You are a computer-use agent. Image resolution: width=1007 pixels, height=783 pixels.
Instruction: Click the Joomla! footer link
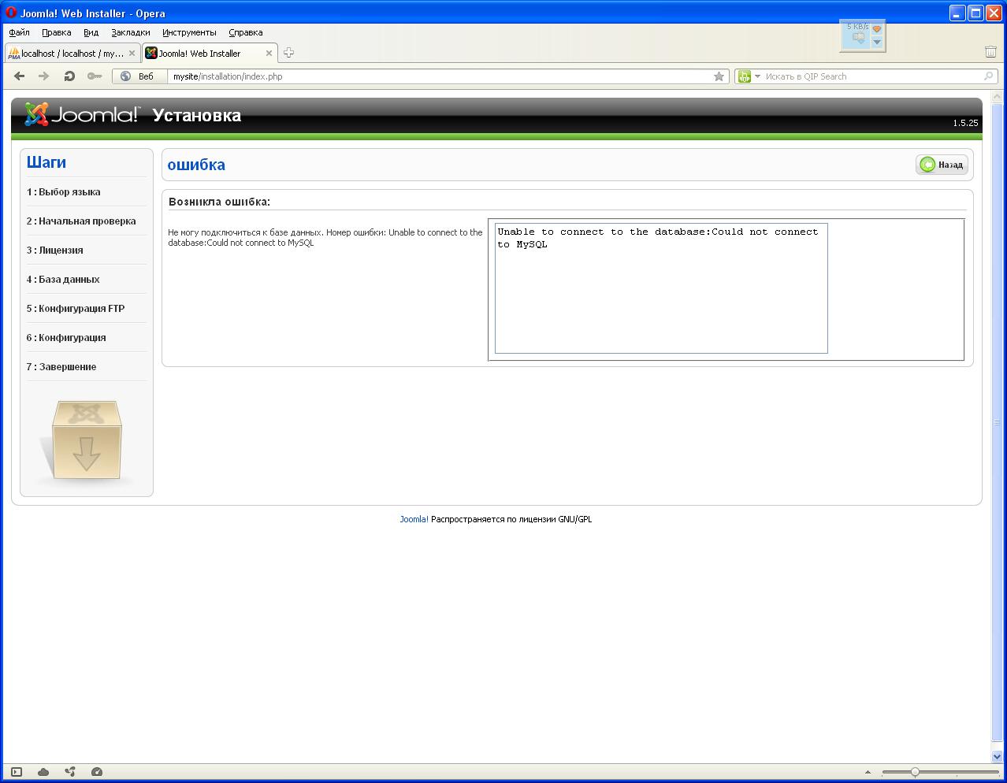(414, 519)
